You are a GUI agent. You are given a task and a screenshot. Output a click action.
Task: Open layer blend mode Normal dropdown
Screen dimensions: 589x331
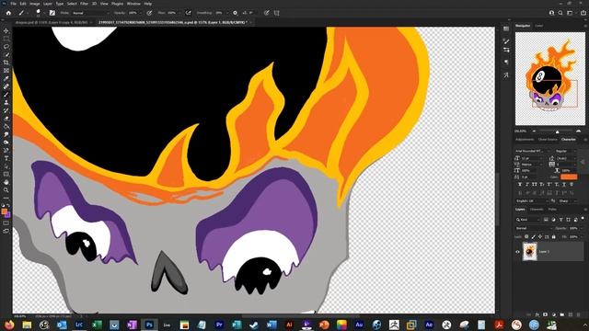533,228
